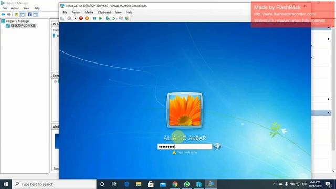
Task: Click scroll-down arrow of Hyper-V Manager scrollbar
Action: (333, 171)
